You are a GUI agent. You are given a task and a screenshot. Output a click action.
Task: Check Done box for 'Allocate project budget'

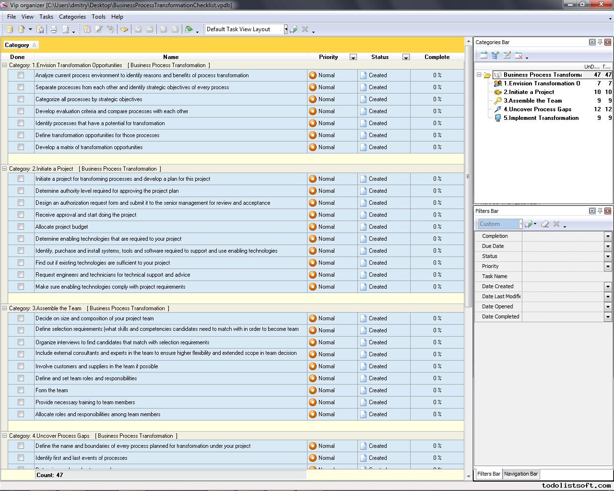21,227
